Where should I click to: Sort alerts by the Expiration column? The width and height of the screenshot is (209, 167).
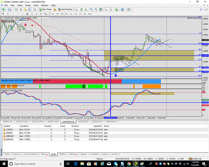point(98,126)
